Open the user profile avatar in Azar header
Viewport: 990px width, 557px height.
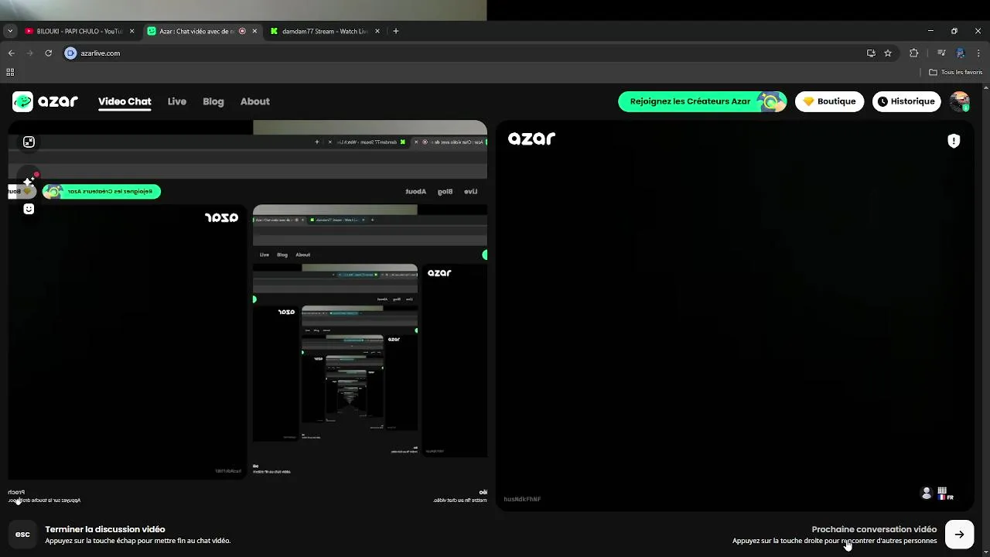click(960, 101)
